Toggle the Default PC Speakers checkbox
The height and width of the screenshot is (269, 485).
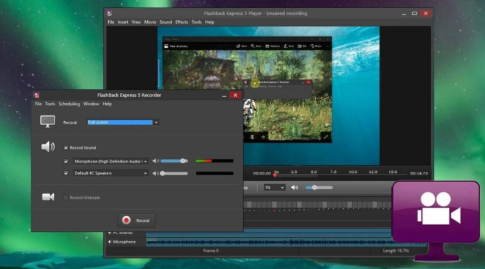[x=66, y=173]
